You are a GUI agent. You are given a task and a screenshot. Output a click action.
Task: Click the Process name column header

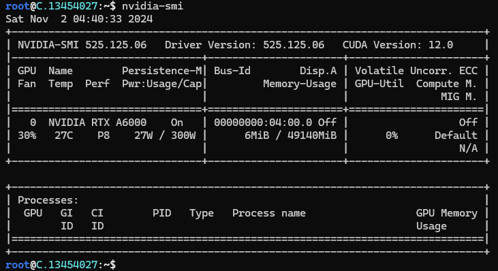pos(269,213)
